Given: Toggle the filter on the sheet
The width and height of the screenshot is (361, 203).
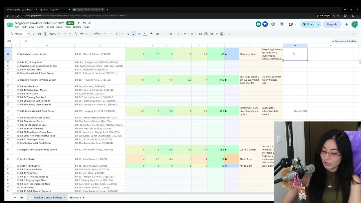Looking at the screenshot, I should pyautogui.click(x=217, y=34).
